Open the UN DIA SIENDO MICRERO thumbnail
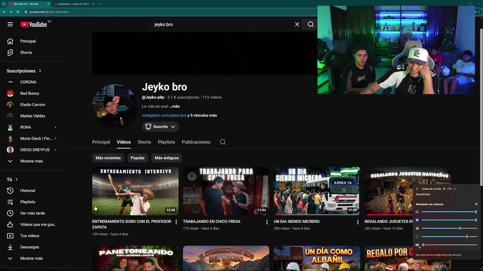483x271 pixels. (x=317, y=191)
